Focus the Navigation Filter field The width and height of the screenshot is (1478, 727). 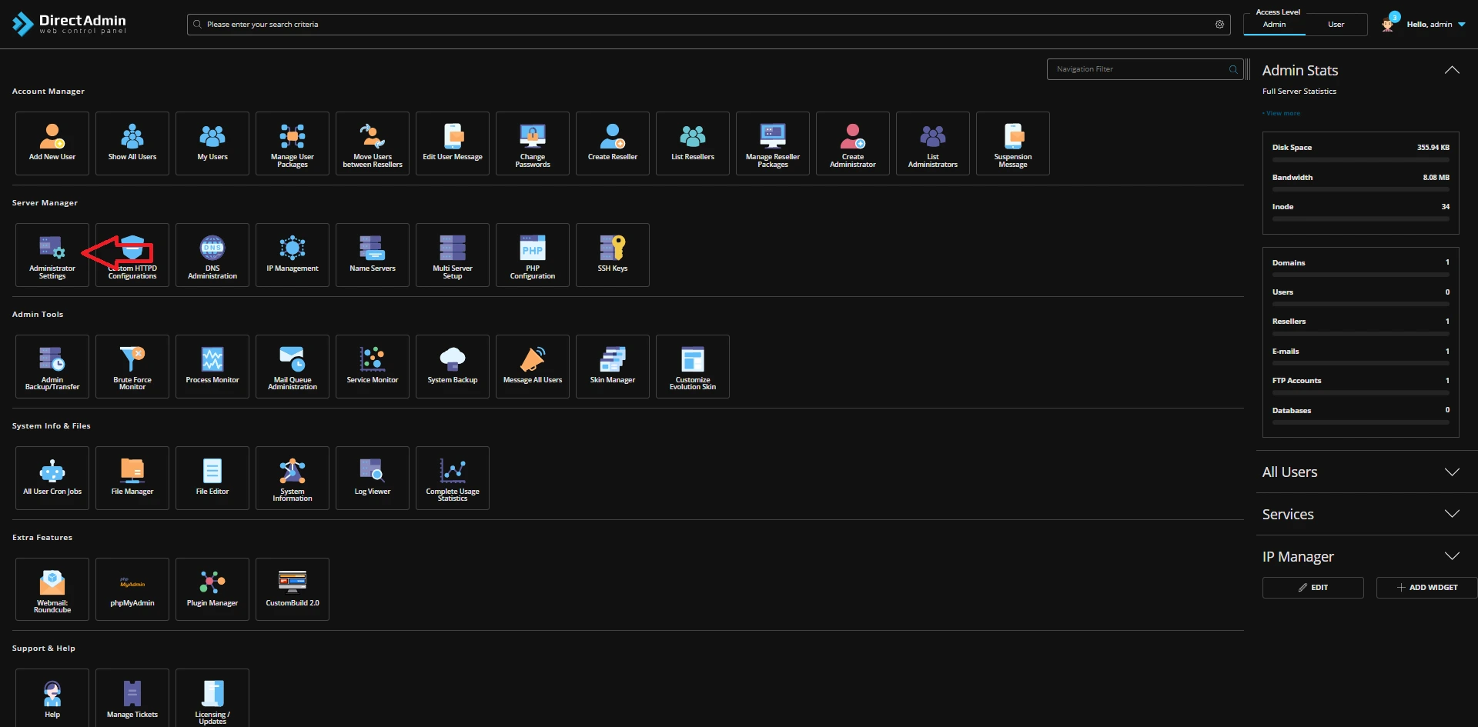coord(1139,69)
